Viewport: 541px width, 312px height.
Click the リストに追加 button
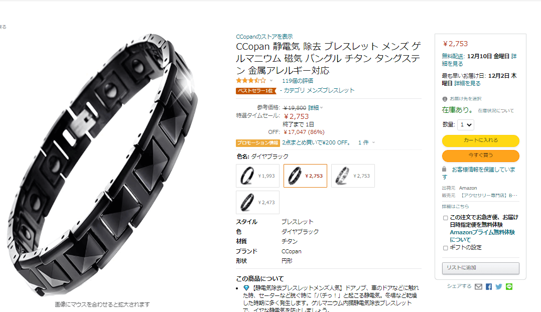[x=481, y=268]
